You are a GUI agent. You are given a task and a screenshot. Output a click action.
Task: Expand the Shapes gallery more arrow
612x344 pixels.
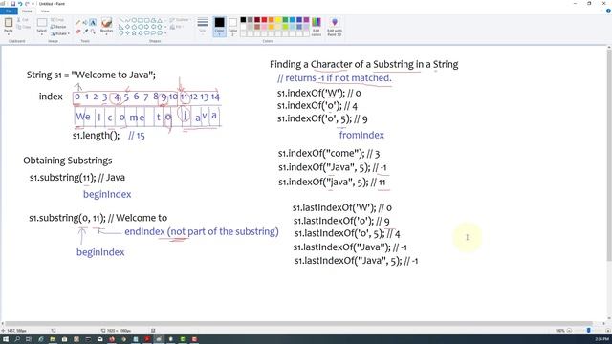165,33
